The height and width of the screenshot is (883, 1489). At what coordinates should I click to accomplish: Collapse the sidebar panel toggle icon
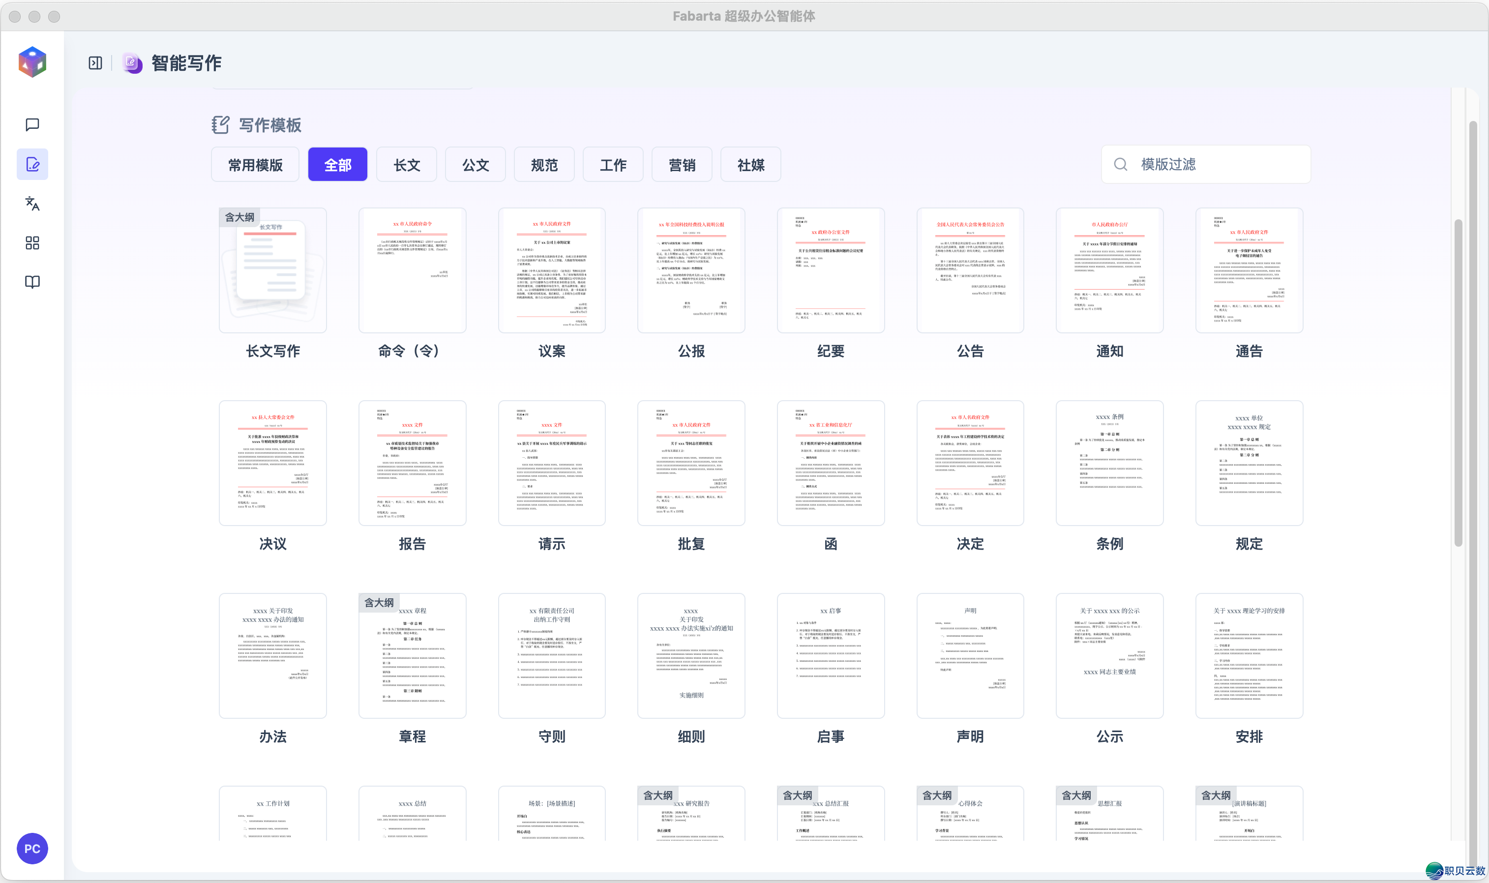pos(95,63)
